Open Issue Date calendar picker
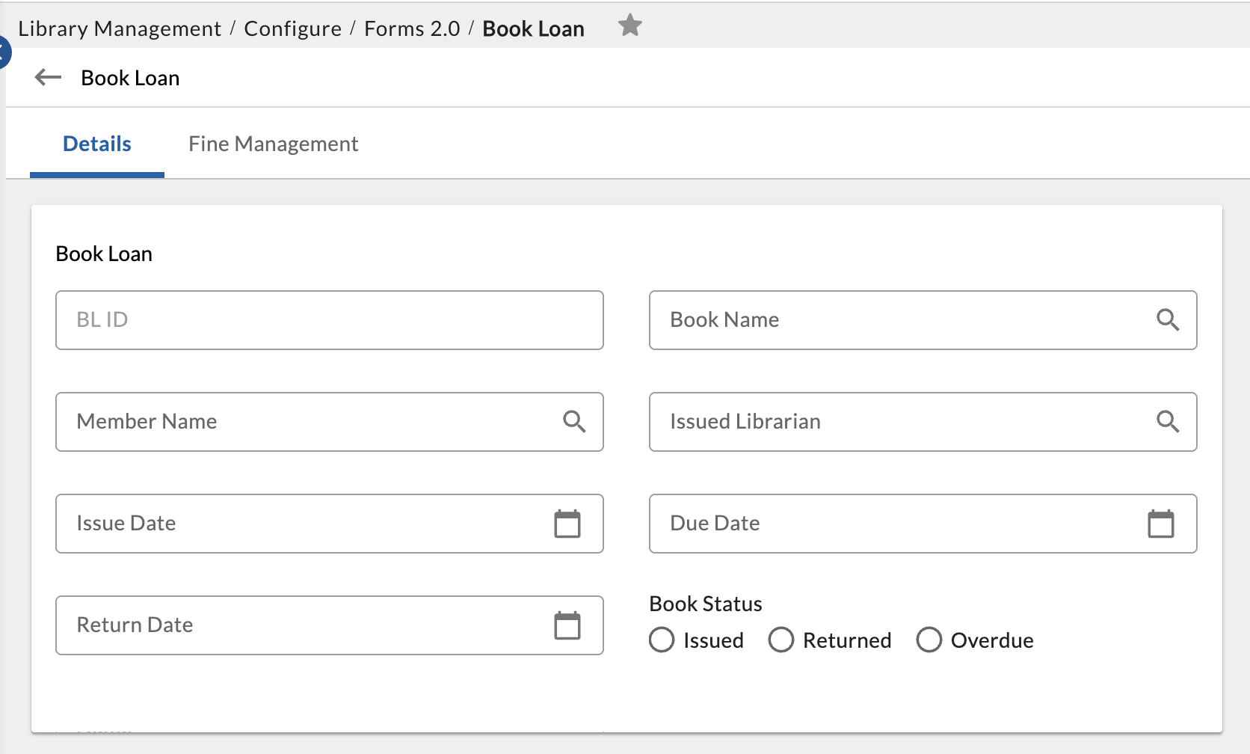 [567, 524]
